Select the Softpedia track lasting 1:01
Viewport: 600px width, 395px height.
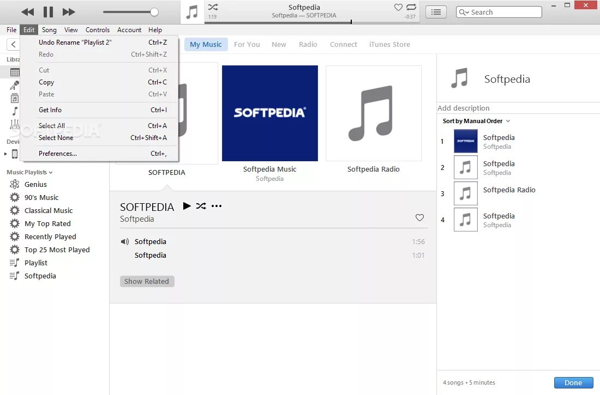[x=273, y=256]
